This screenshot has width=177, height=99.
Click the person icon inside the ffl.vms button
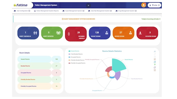150,5
